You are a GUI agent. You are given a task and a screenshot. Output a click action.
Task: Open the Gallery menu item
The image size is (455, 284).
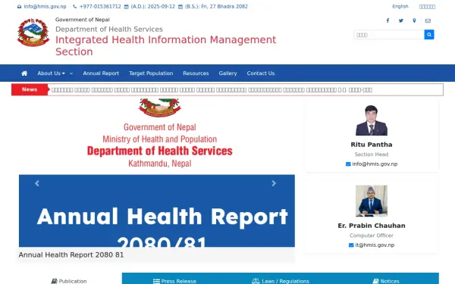[x=227, y=73]
